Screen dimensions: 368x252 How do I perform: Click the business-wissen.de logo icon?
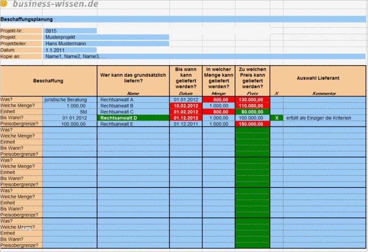coord(4,4)
